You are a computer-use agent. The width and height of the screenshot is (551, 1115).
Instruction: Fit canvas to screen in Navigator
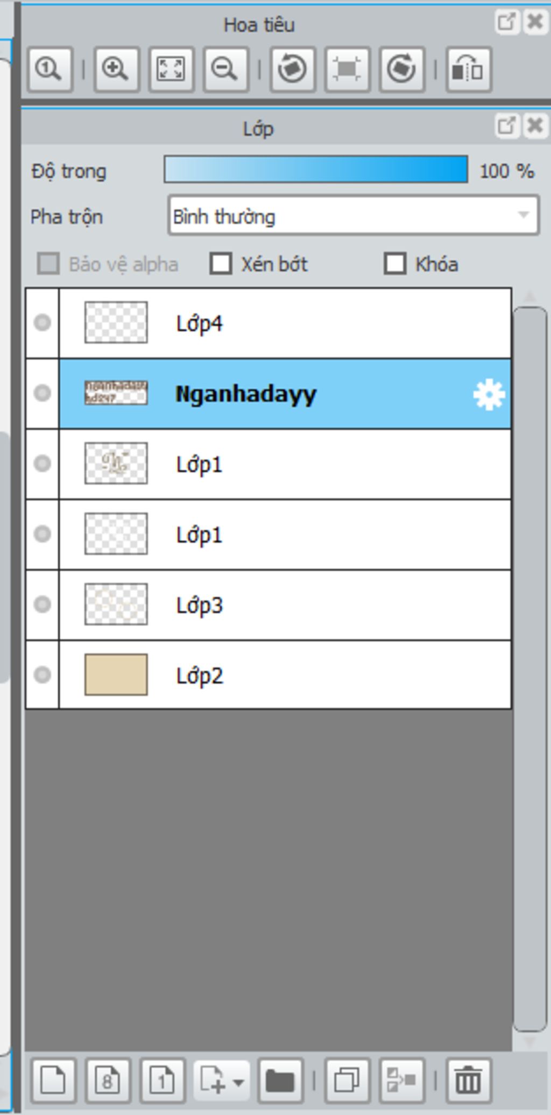[x=171, y=69]
